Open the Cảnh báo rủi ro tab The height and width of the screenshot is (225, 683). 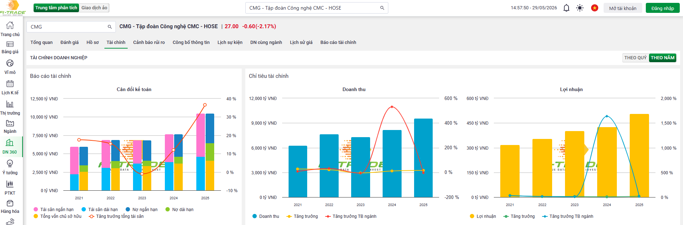[x=149, y=42]
